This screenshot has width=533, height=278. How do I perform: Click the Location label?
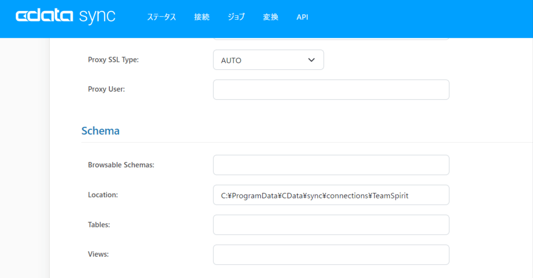coord(103,195)
